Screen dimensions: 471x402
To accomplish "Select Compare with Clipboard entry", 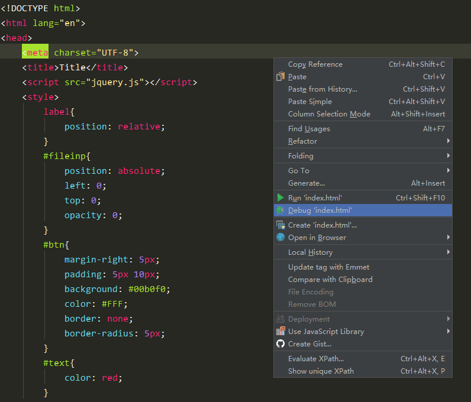I will (363, 280).
